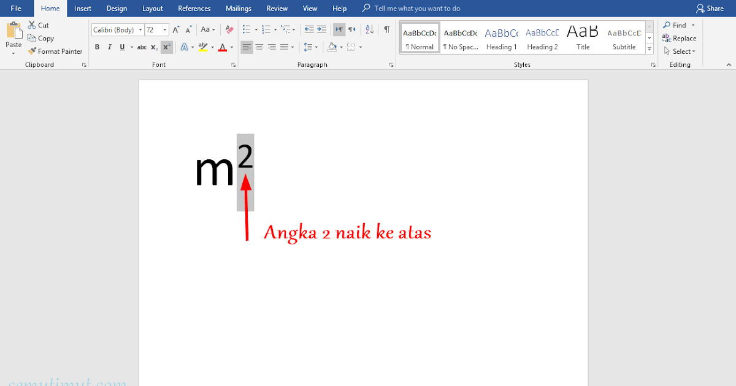This screenshot has width=736, height=386.
Task: Open font color dropdown arrow
Action: (x=232, y=47)
